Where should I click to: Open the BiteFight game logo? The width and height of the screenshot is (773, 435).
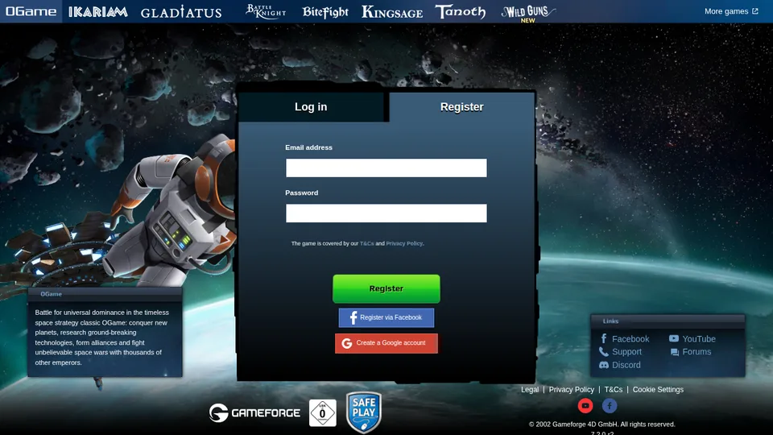(324, 12)
